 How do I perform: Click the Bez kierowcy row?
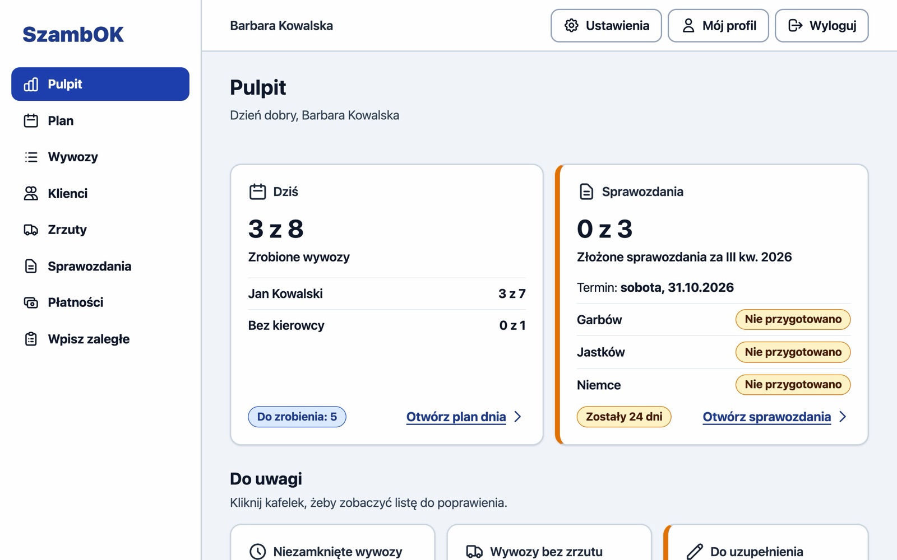(387, 325)
